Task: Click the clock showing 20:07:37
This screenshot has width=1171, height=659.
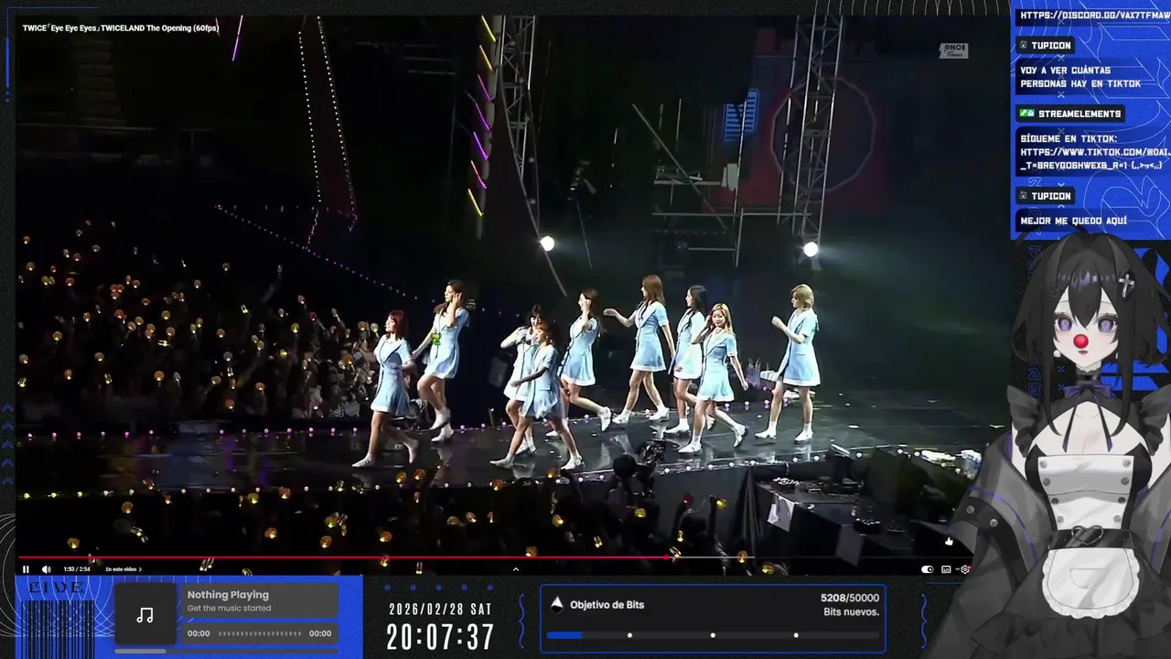Action: pos(440,637)
